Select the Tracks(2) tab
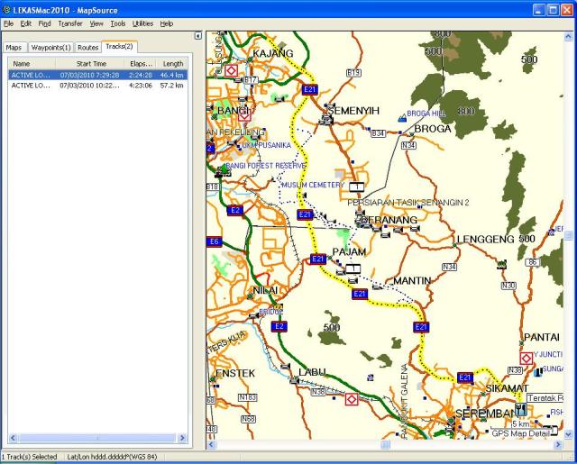 119,46
